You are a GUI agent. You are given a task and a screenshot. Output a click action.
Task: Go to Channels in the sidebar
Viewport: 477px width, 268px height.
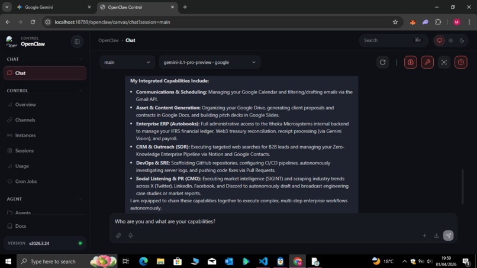pos(45,120)
